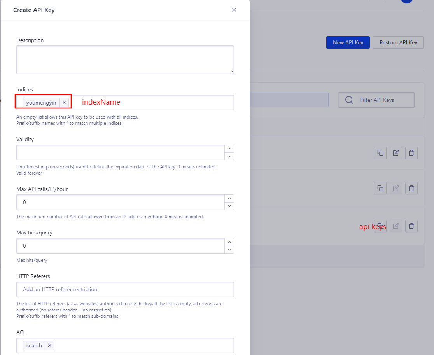Click the Validity field label
The height and width of the screenshot is (355, 434).
(x=25, y=139)
